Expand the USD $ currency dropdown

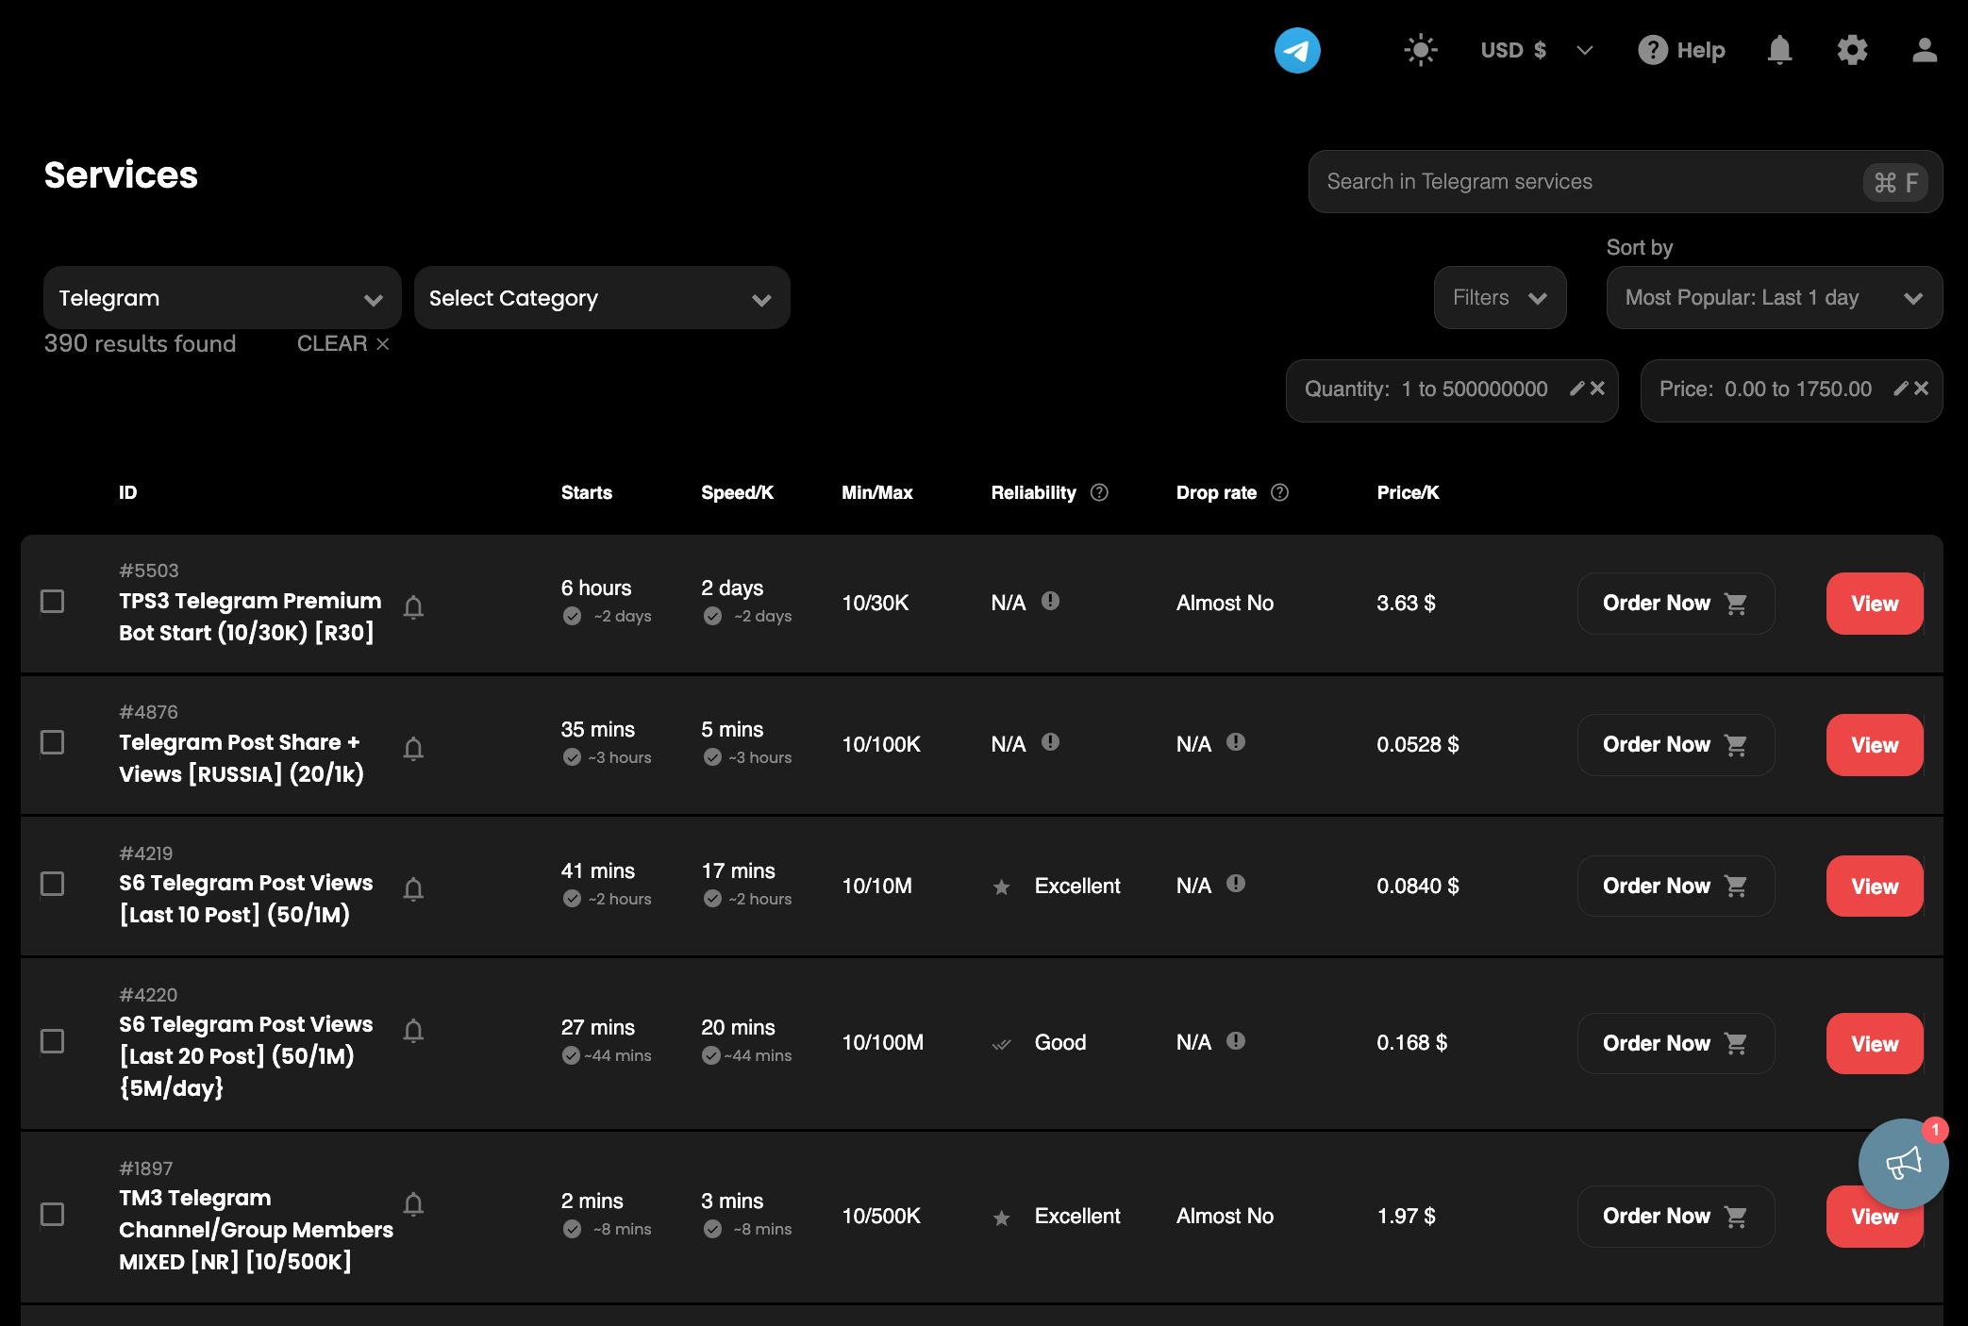tap(1536, 50)
